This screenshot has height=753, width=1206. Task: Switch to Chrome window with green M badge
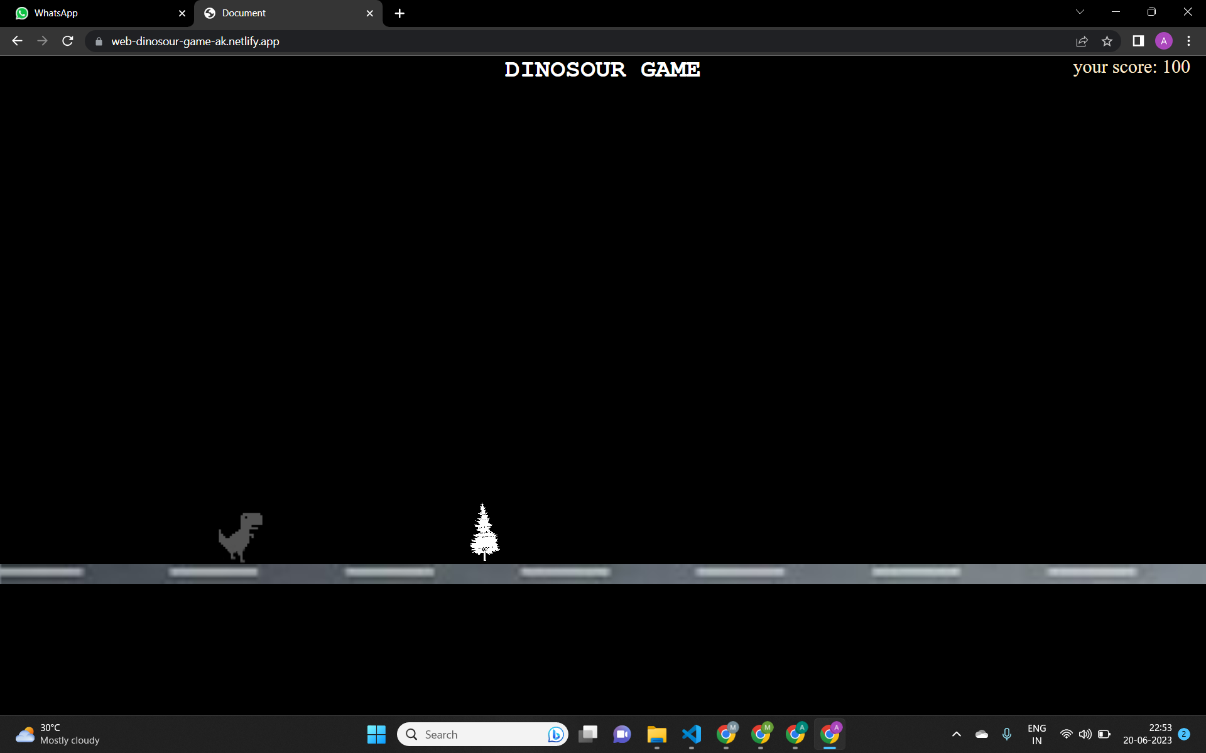[x=761, y=733]
